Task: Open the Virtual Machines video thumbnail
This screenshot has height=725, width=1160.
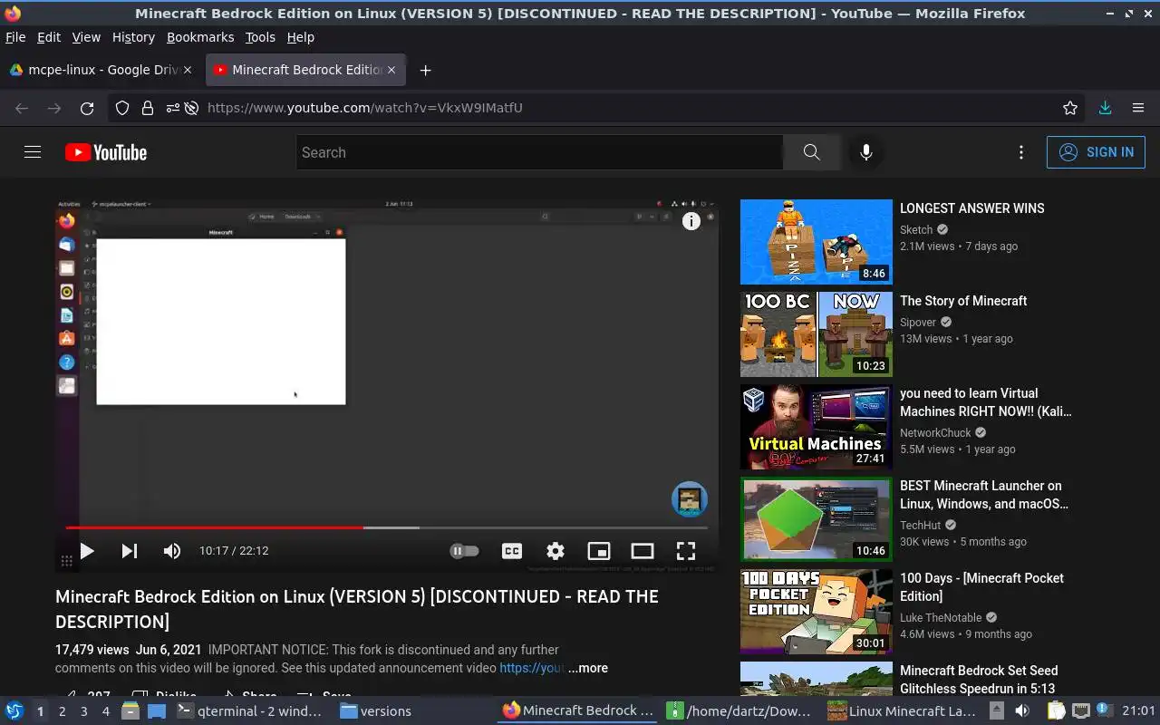Action: click(x=817, y=427)
